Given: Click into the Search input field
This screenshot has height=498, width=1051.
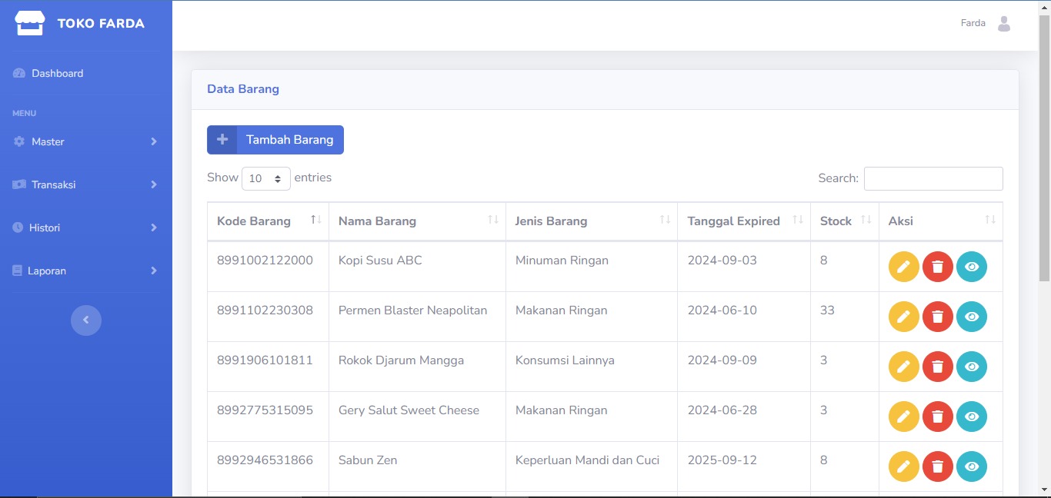Looking at the screenshot, I should [933, 178].
